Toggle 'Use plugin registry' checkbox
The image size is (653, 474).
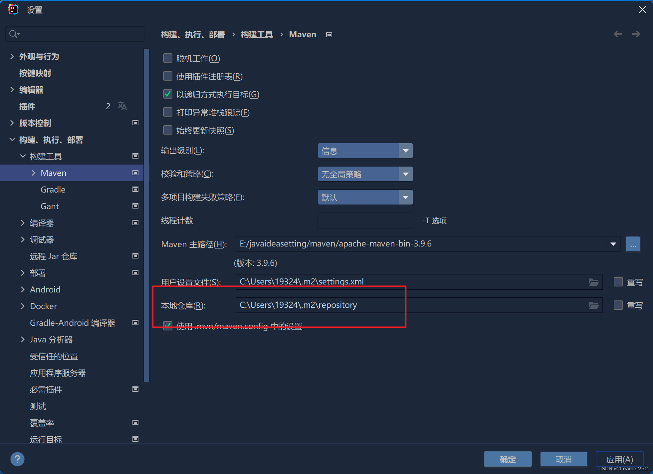coord(167,76)
